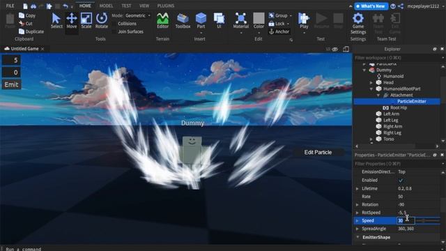The height and width of the screenshot is (251, 446).
Task: Activate the Scale tool
Action: (86, 20)
